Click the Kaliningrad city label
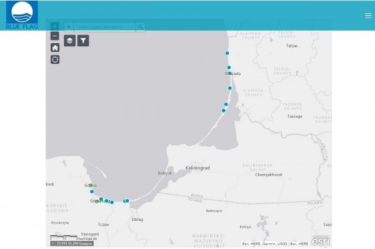 (197, 168)
